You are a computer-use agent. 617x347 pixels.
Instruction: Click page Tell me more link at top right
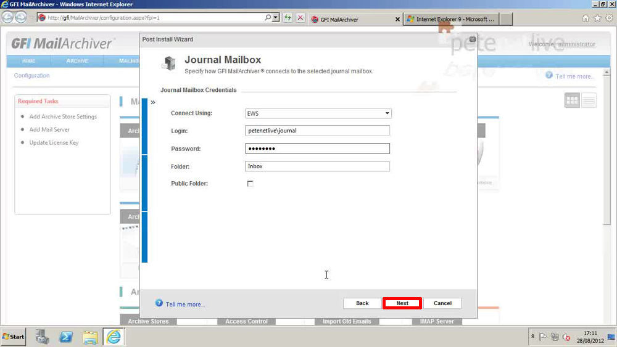(574, 76)
